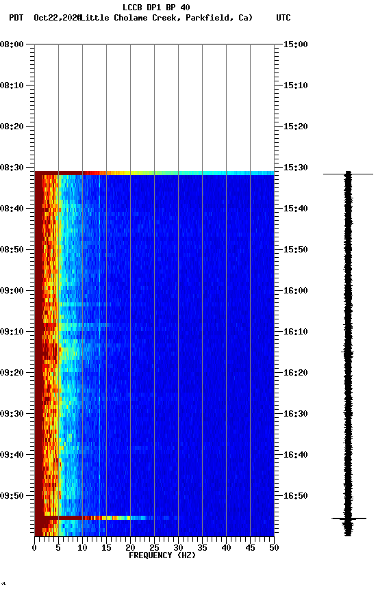
Task: Click the 16:50 UTC time label
Action: point(296,496)
